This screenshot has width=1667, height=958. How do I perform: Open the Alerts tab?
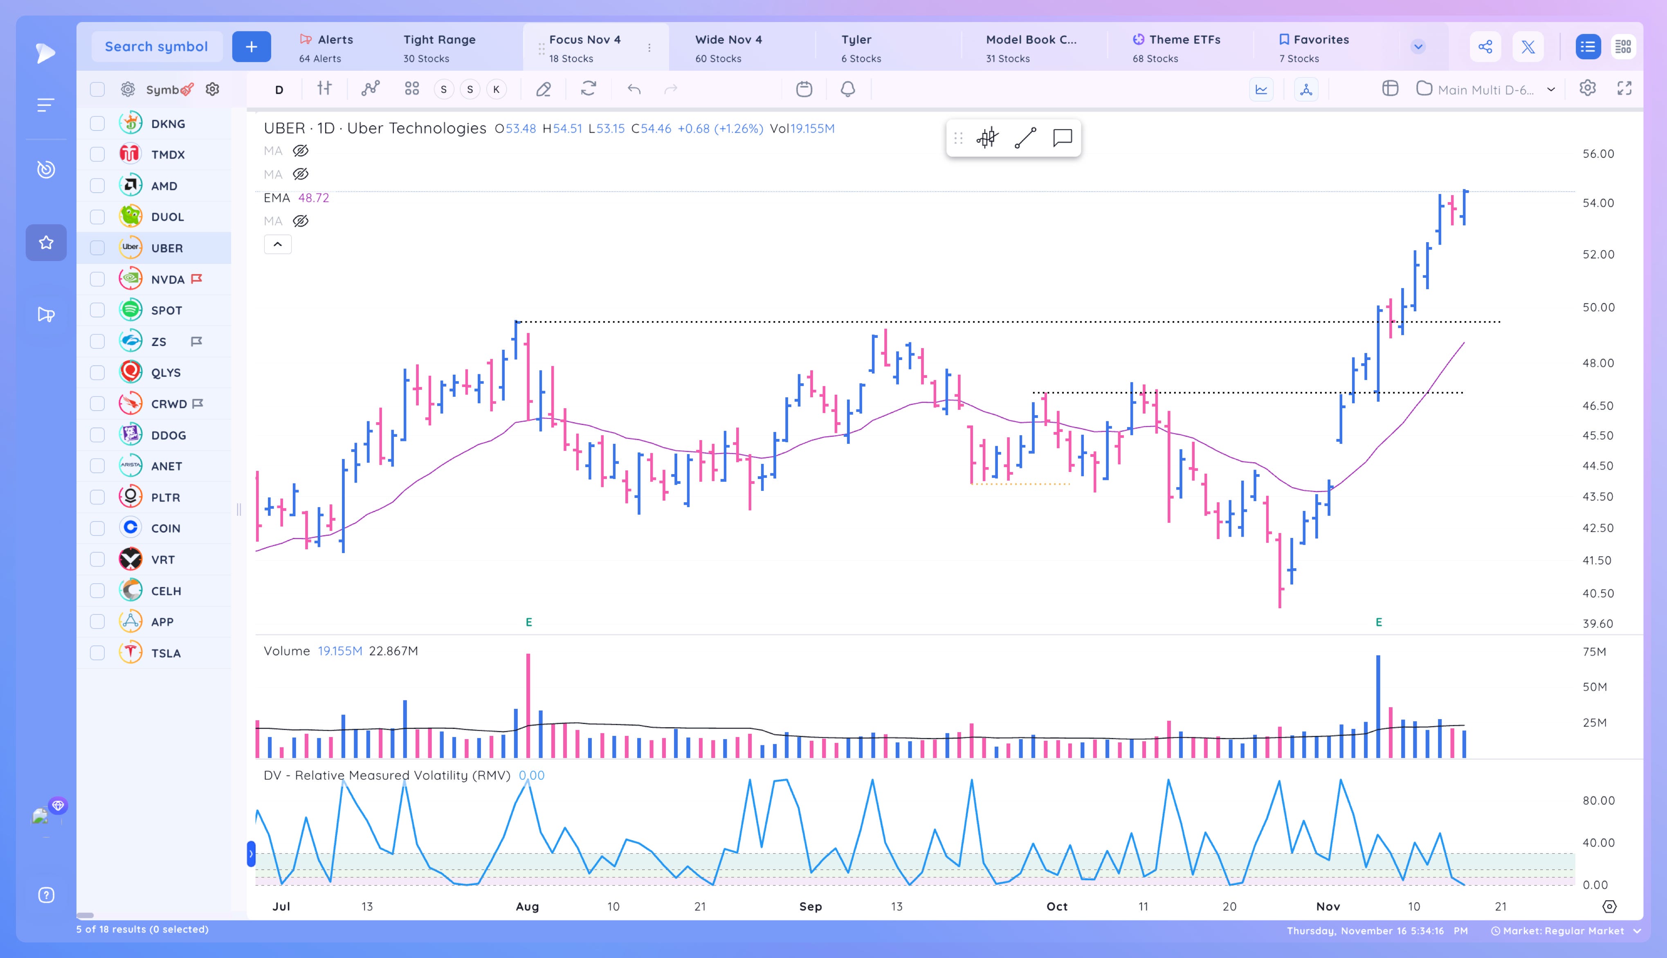click(x=326, y=48)
